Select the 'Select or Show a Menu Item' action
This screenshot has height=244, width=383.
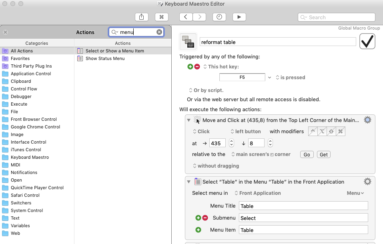(123, 51)
